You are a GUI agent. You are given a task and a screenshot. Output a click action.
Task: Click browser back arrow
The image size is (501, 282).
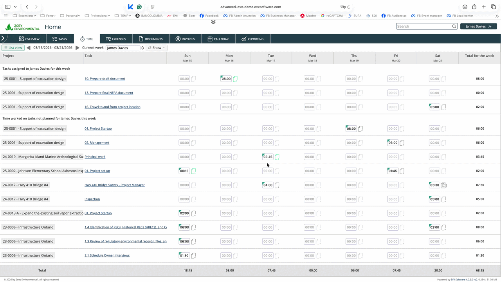(x=27, y=7)
